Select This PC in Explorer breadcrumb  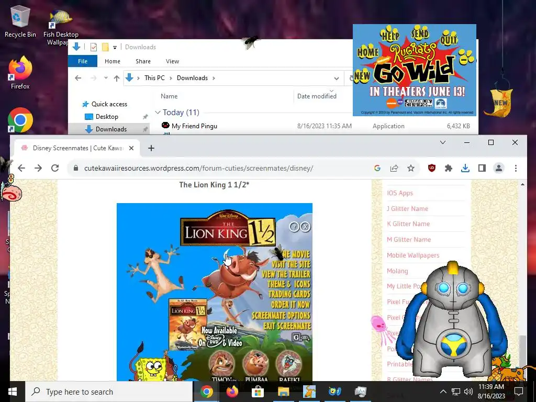click(154, 78)
